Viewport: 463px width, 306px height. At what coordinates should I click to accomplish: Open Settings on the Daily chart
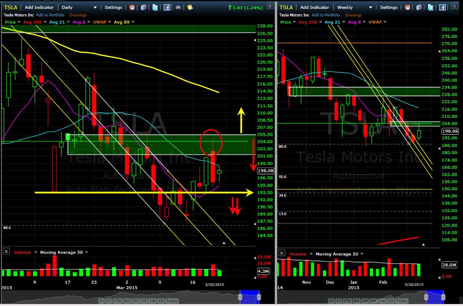click(x=114, y=7)
